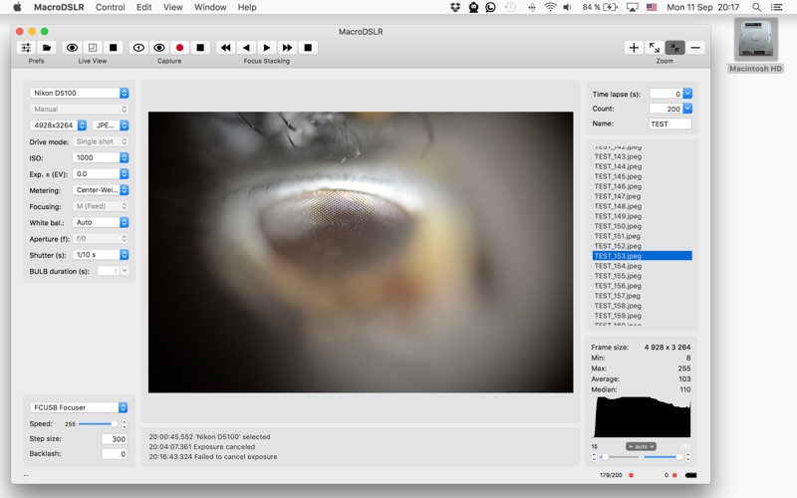Zoom out with the minus button
The image size is (797, 498).
695,48
